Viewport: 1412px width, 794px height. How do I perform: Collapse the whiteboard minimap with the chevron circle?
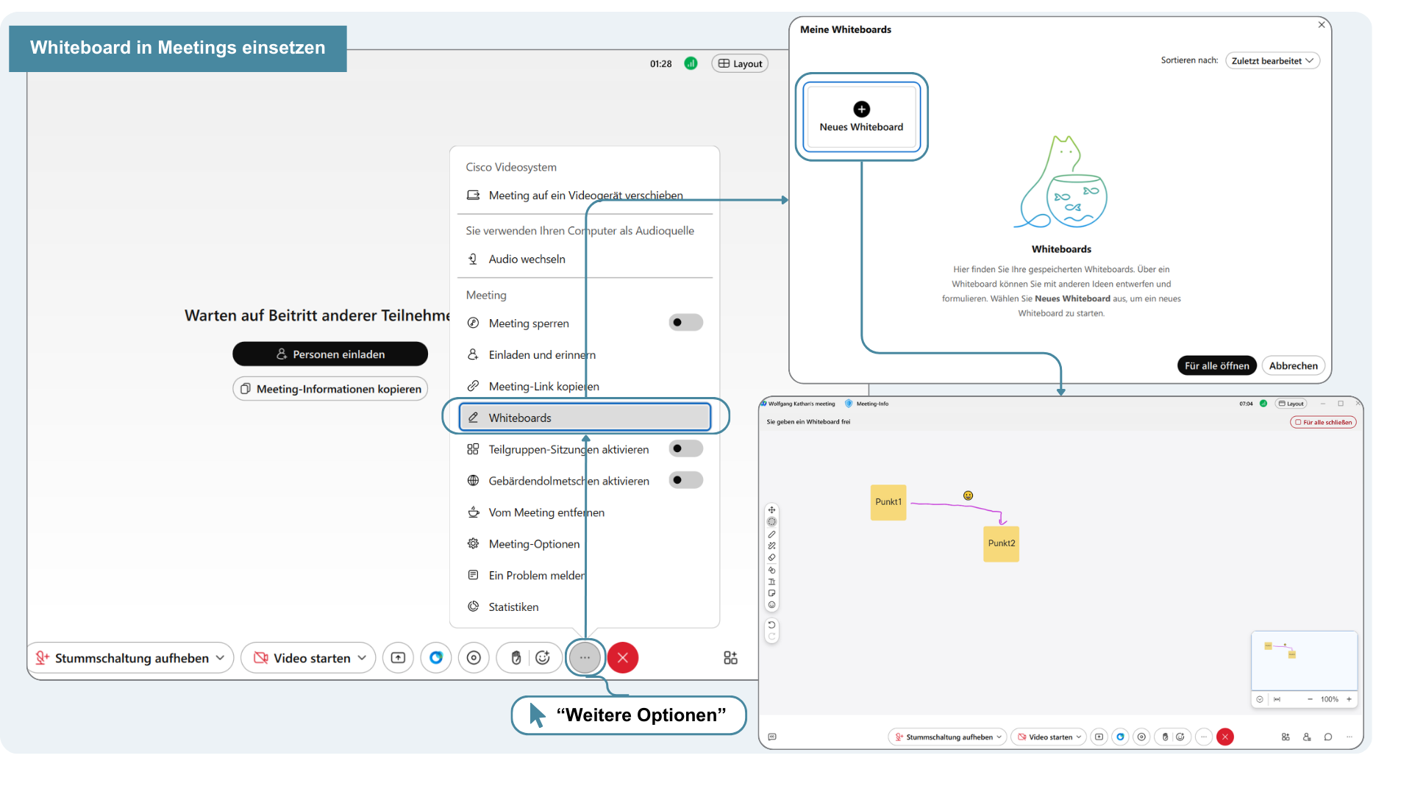point(1260,699)
